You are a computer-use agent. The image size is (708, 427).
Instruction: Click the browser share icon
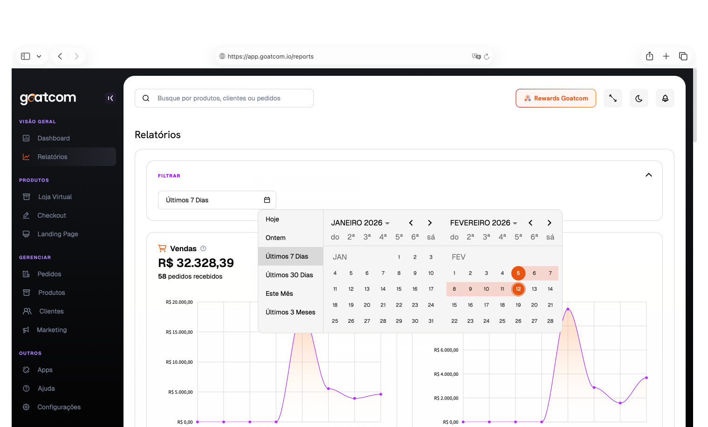(x=649, y=56)
